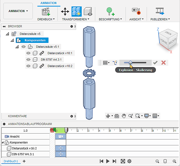Click the View record camera icon
Image resolution: width=180 pixels, height=166 pixels.
click(136, 11)
